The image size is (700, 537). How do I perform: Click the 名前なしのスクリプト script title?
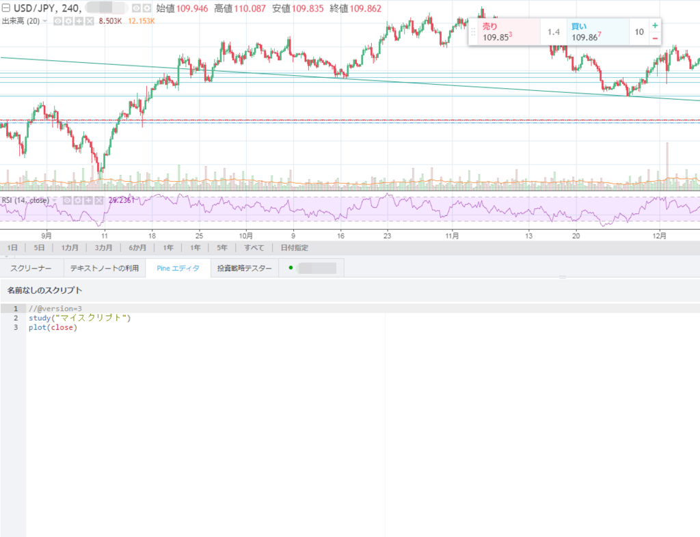point(44,290)
